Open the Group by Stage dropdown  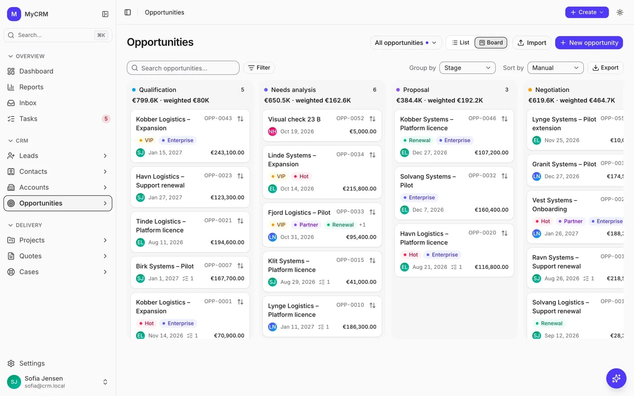pos(468,68)
